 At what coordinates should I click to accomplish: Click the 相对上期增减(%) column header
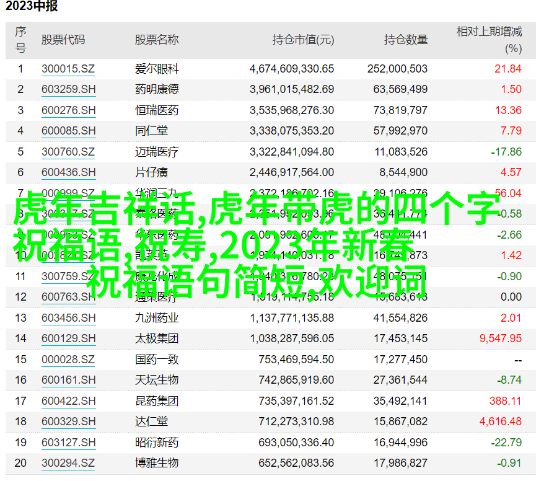pos(490,40)
